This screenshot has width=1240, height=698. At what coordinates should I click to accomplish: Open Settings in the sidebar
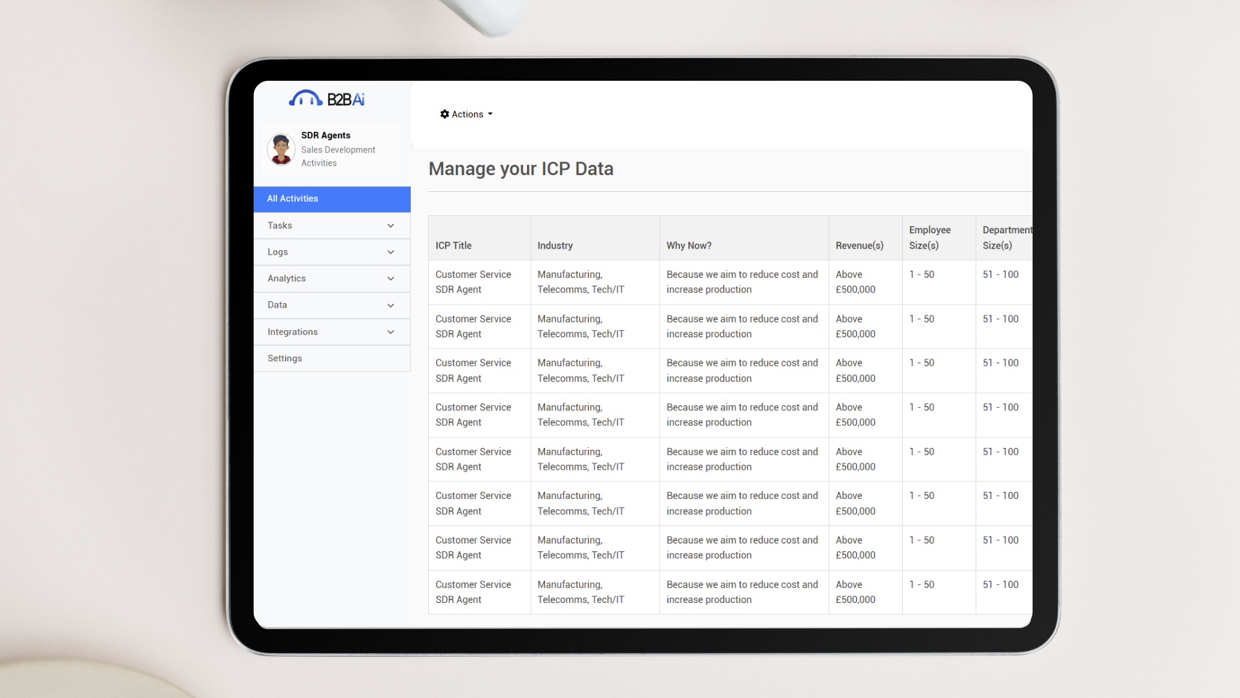pos(285,359)
